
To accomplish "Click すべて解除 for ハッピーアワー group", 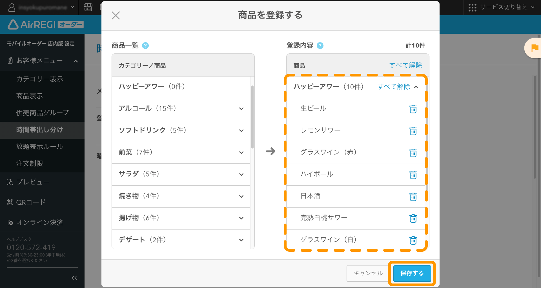I will click(x=394, y=87).
